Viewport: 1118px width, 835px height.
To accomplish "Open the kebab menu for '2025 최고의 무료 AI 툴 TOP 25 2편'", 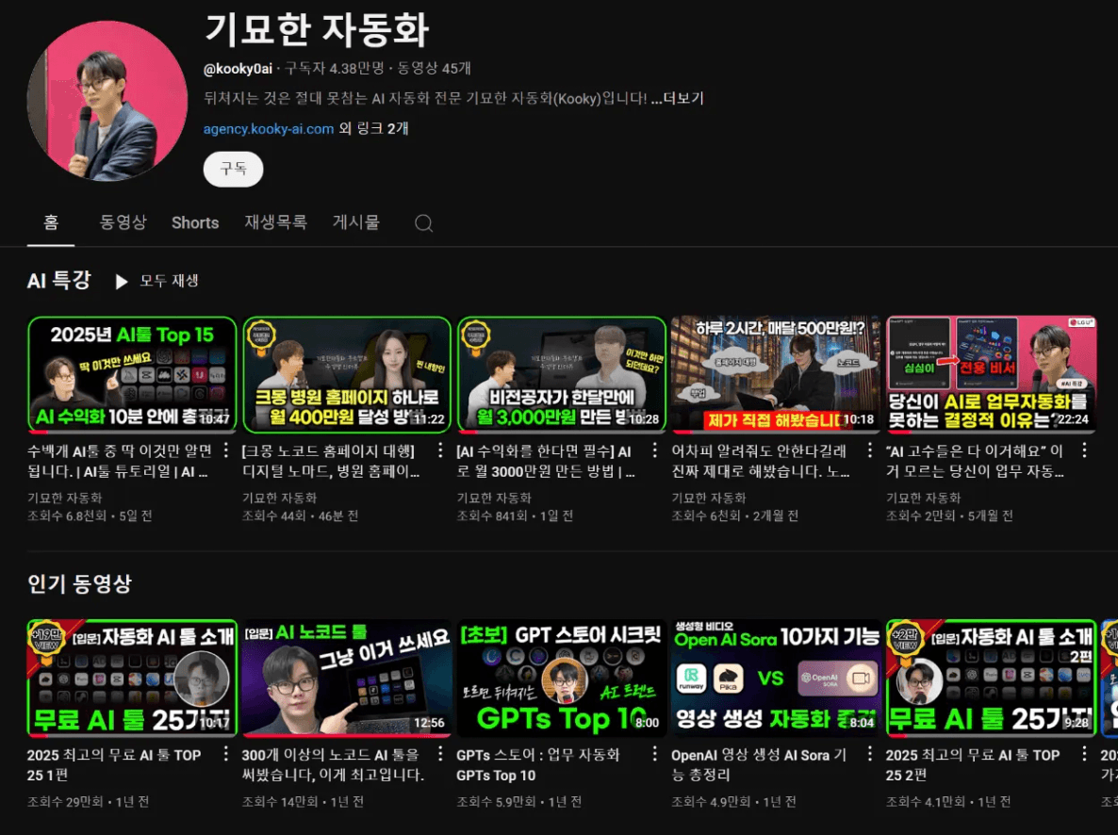I will [x=1084, y=754].
